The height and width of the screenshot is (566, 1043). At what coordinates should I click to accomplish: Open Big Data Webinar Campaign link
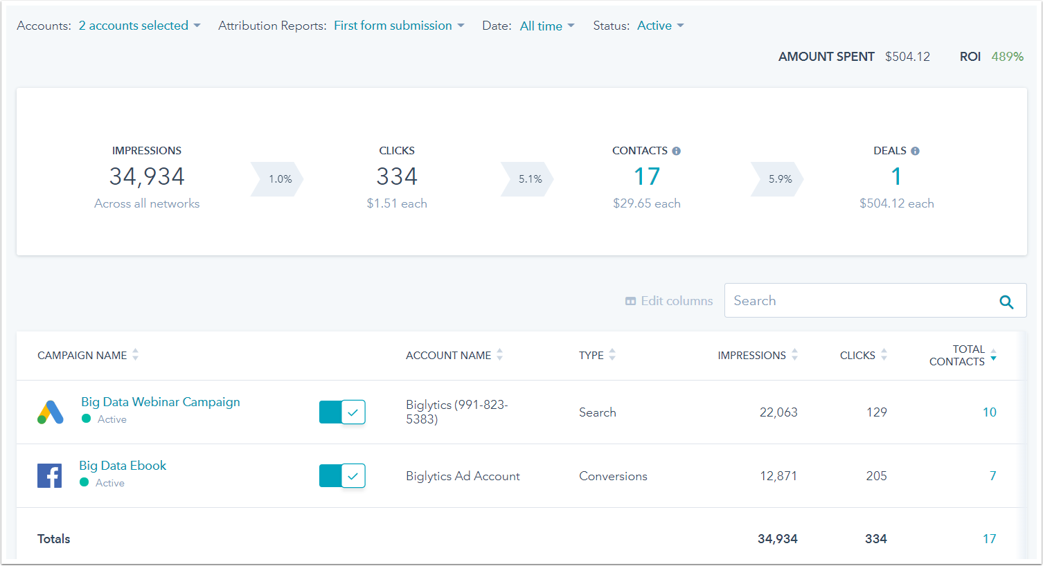160,402
